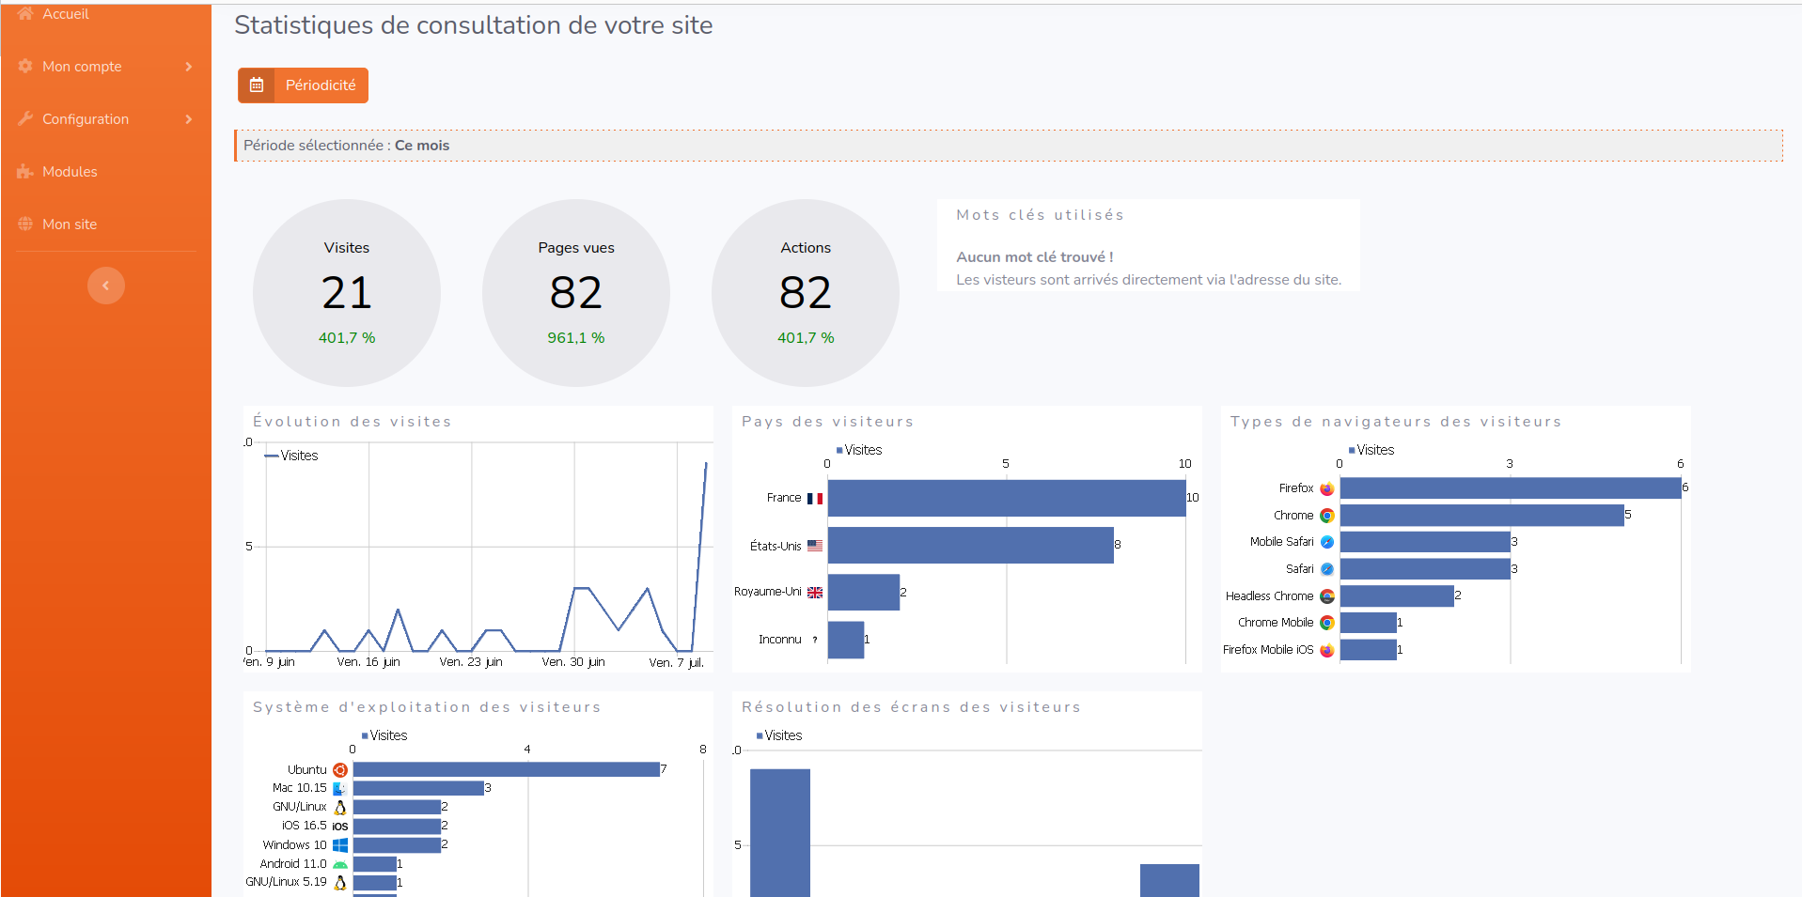This screenshot has height=897, width=1802.
Task: Click the 'Ven. 30 juin' axis label
Action: [573, 662]
